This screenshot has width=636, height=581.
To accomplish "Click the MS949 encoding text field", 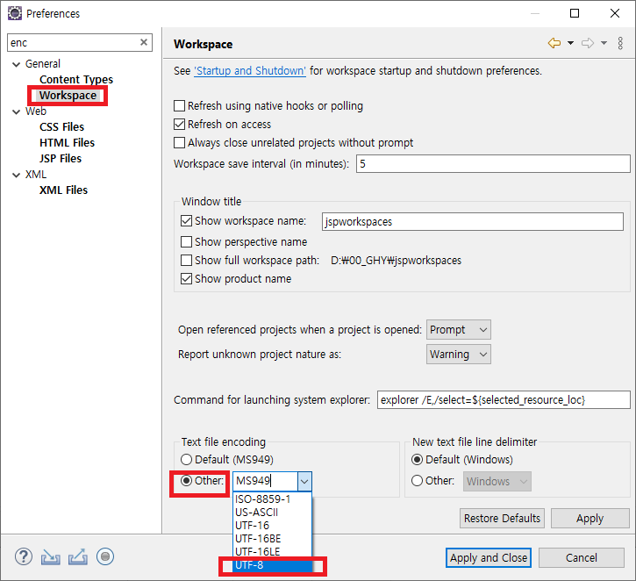I will pyautogui.click(x=266, y=481).
